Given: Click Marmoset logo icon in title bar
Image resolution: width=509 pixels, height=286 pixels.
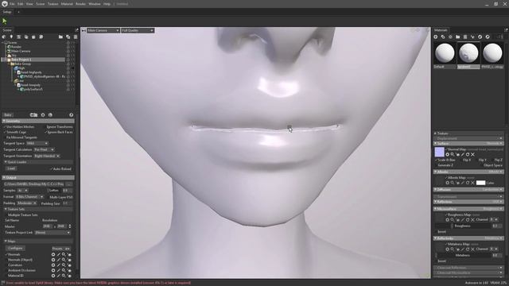Looking at the screenshot, I should tap(4, 4).
